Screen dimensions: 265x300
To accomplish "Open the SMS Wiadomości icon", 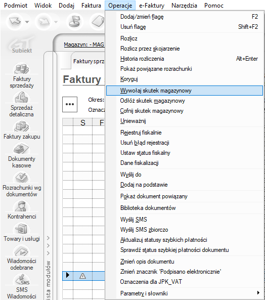I will point(22,280).
